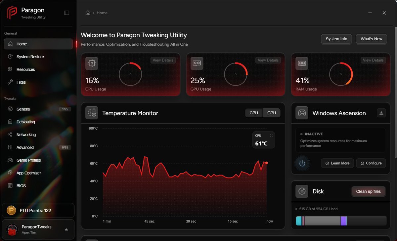The height and width of the screenshot is (241, 397).
Task: Open Debloating tweaks
Action: (38, 122)
